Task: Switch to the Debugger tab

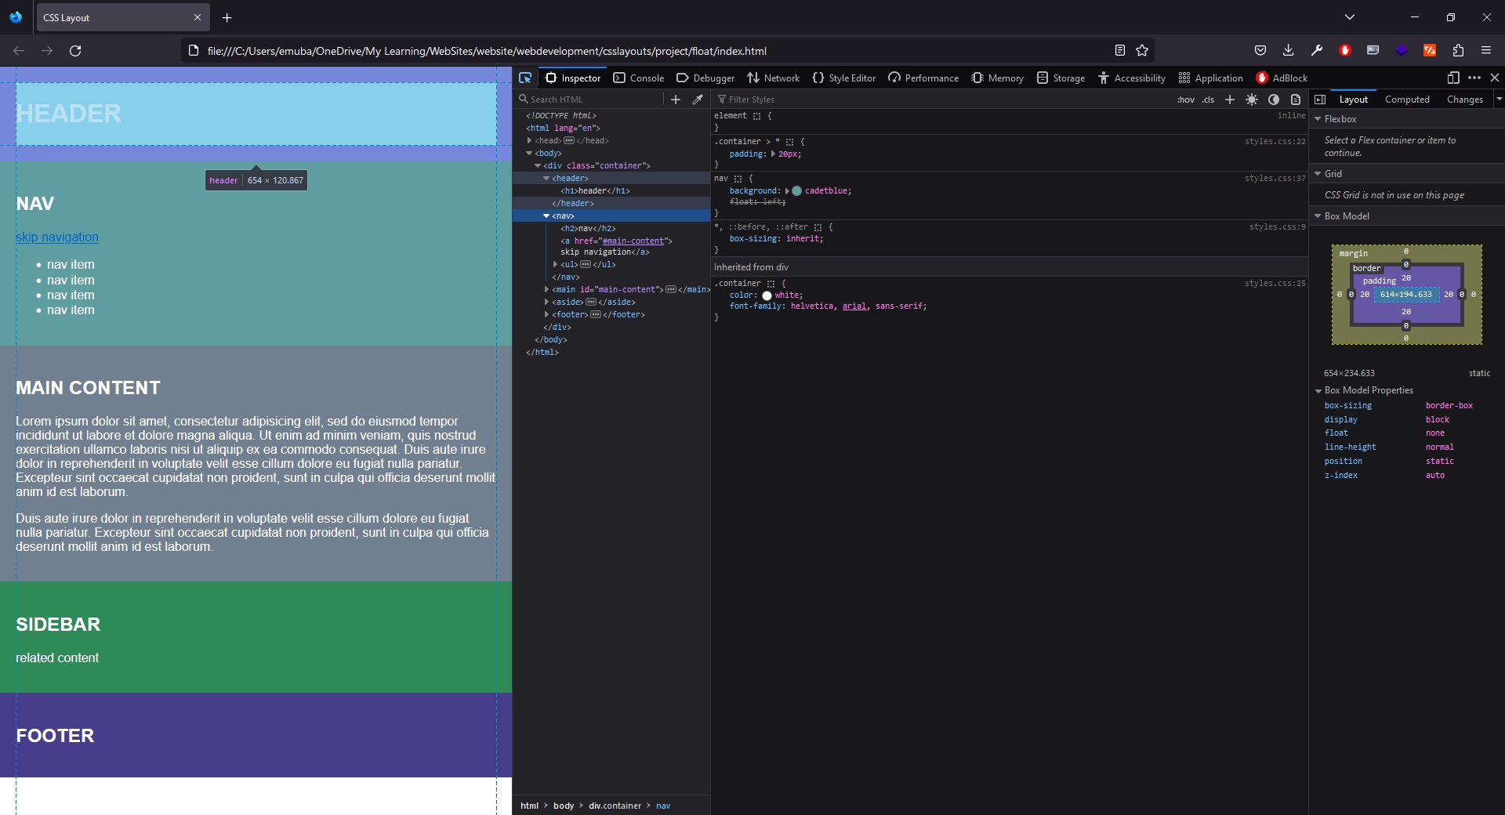Action: point(705,78)
